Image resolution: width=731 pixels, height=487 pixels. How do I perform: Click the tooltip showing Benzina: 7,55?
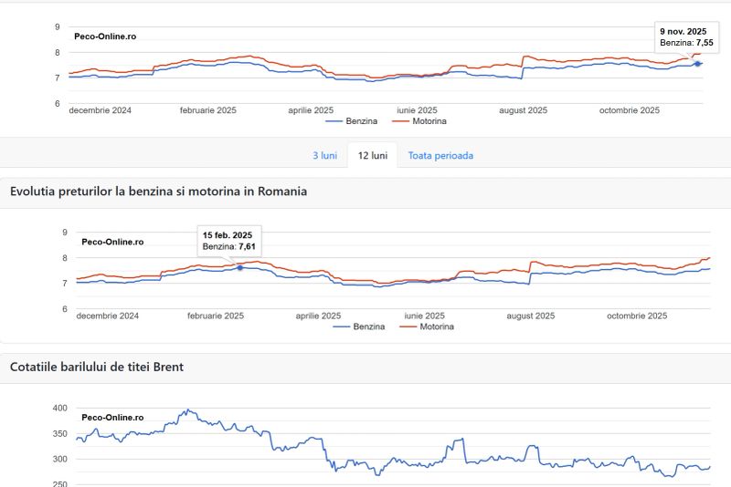coord(685,36)
